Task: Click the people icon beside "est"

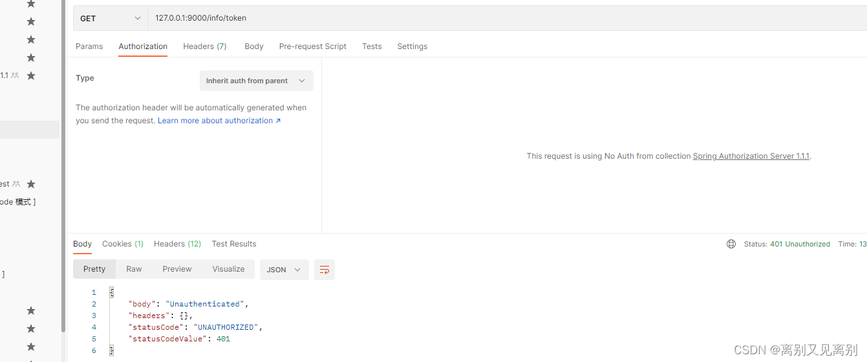Action: point(16,184)
